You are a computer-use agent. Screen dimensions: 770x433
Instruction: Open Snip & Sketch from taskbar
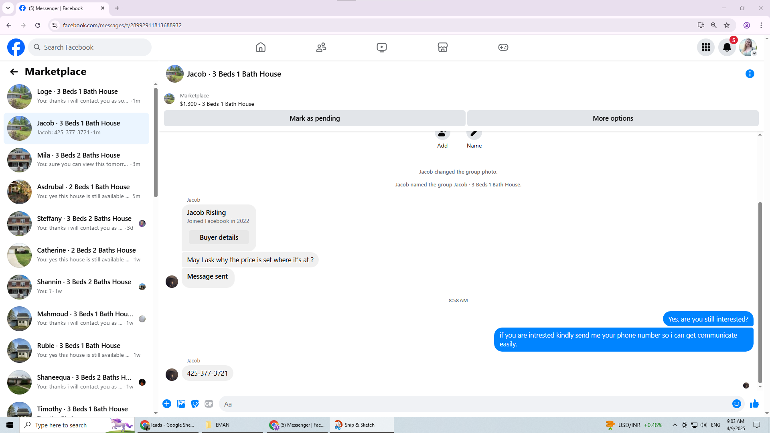point(361,425)
